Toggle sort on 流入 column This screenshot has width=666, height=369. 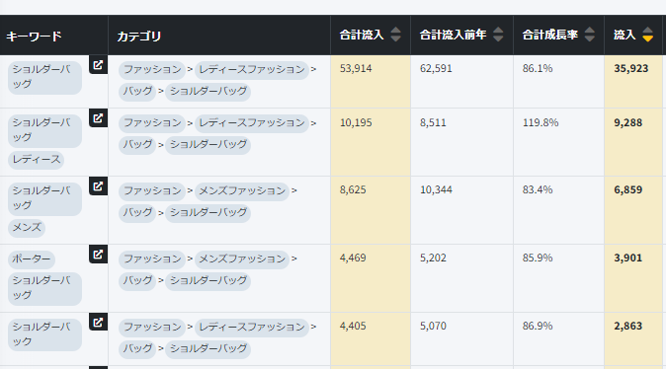tap(647, 35)
